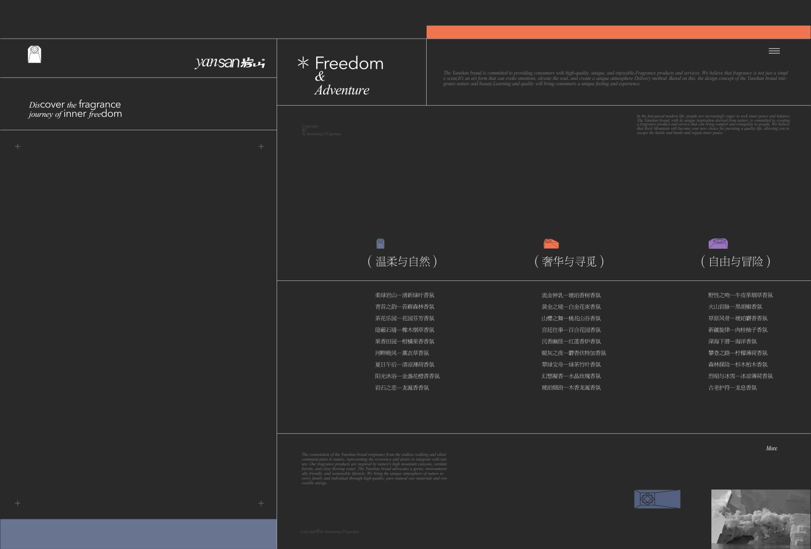Select 阳光沐浴—金盏花橙香香氛
The width and height of the screenshot is (811, 549).
(407, 376)
